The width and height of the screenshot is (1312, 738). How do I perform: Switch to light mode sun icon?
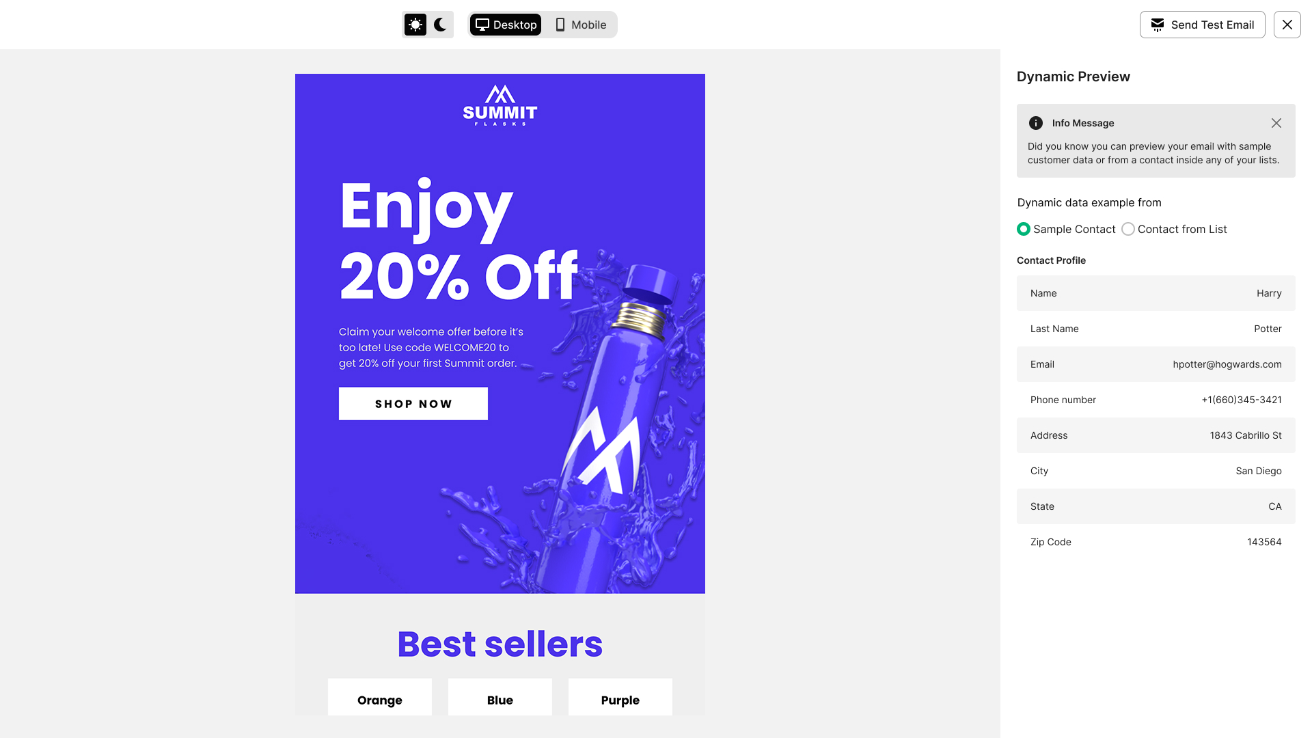tap(415, 25)
